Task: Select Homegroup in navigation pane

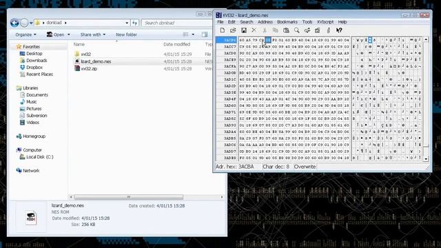Action: click(x=34, y=136)
